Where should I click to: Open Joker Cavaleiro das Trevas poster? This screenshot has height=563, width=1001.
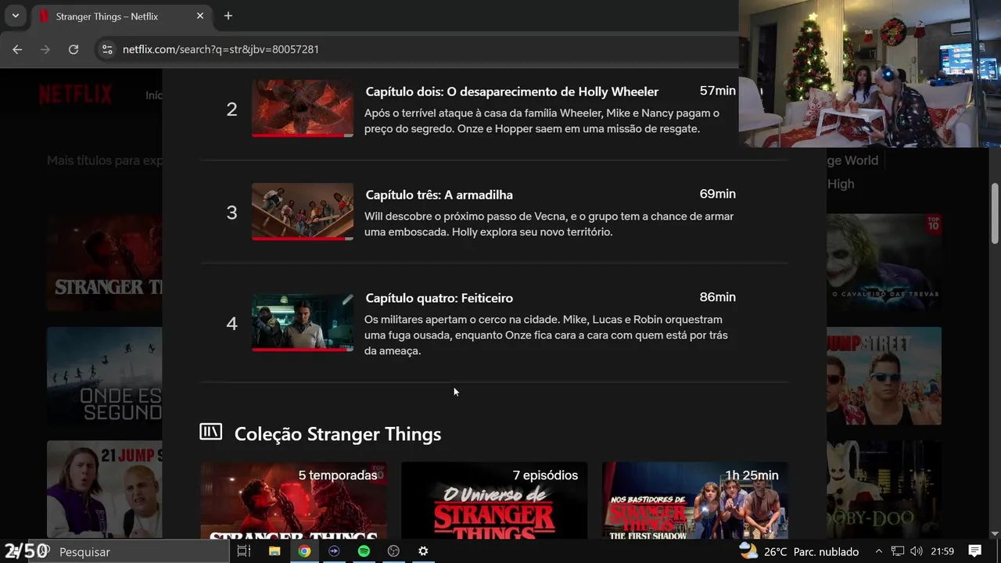[x=884, y=264]
